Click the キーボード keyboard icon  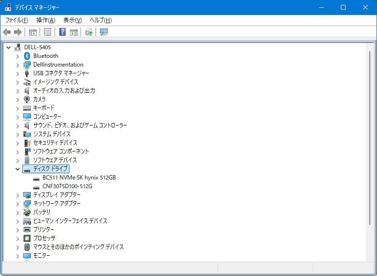pos(27,108)
